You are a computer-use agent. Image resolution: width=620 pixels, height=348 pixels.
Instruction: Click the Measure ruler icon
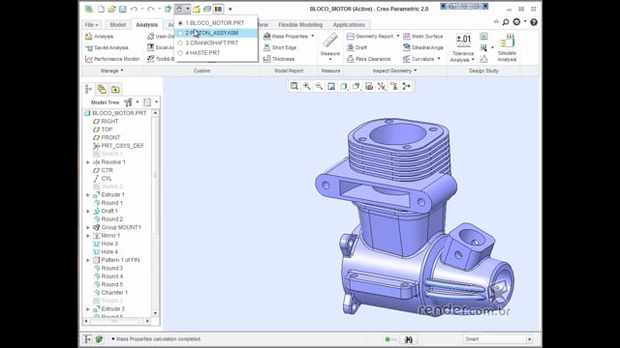330,41
